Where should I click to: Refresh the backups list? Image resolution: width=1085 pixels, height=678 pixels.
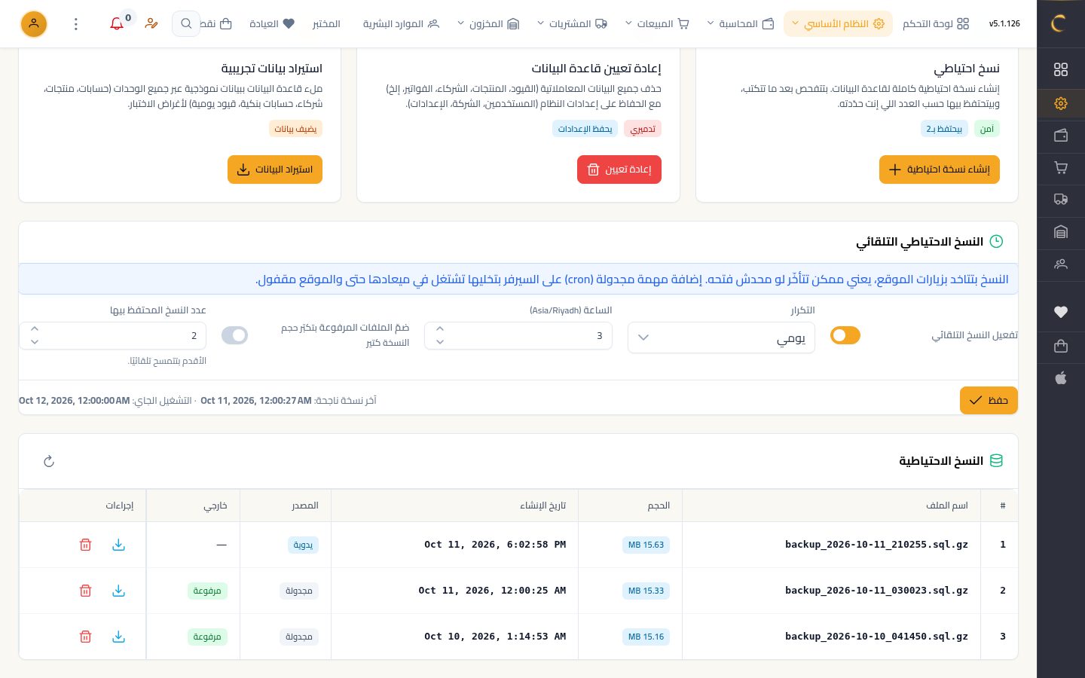[49, 461]
